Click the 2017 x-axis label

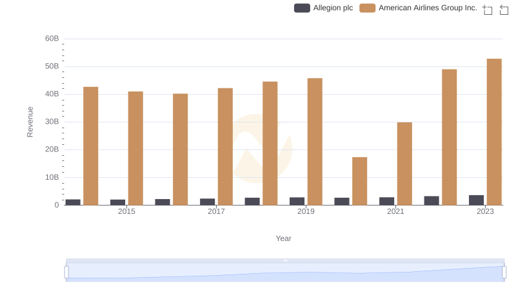216,211
